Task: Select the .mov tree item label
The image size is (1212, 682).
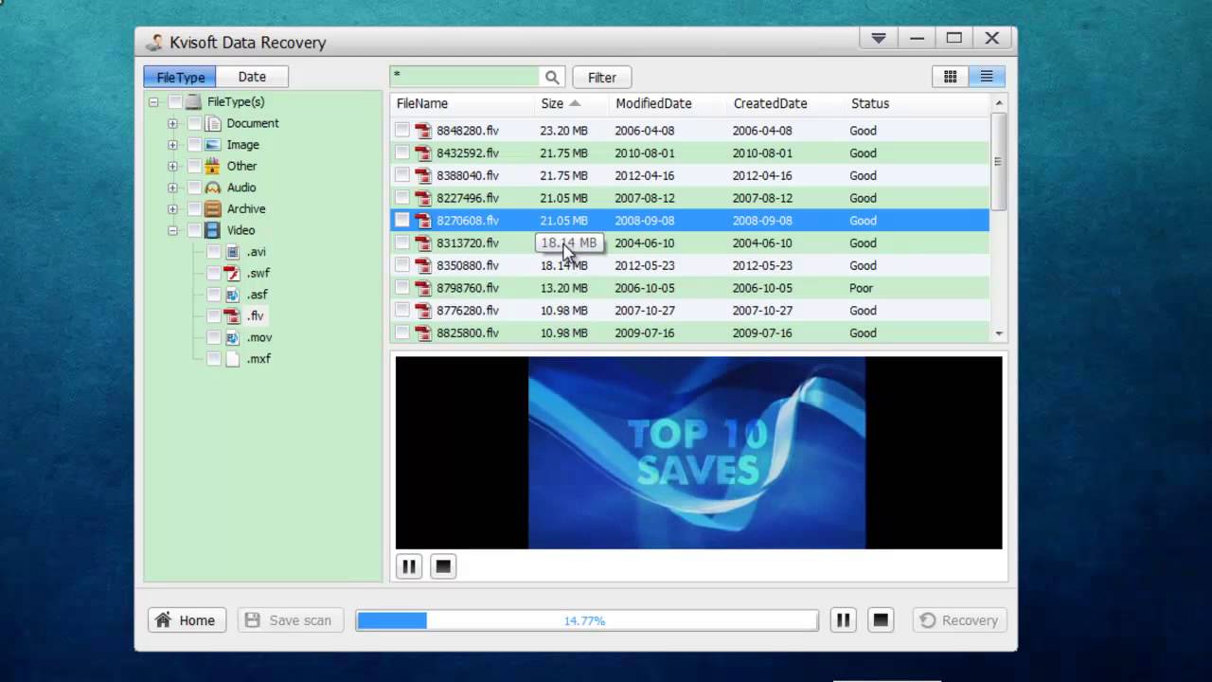Action: coord(259,337)
